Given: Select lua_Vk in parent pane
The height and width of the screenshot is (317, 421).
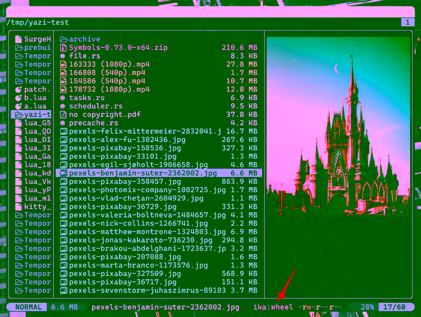Looking at the screenshot, I should (x=31, y=182).
